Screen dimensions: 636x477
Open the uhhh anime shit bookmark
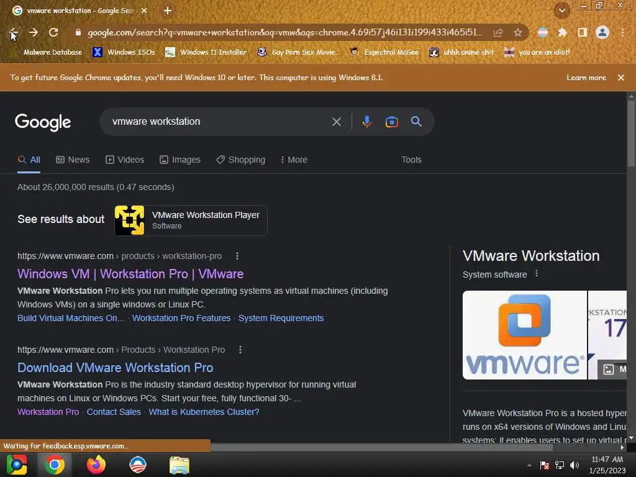point(461,52)
